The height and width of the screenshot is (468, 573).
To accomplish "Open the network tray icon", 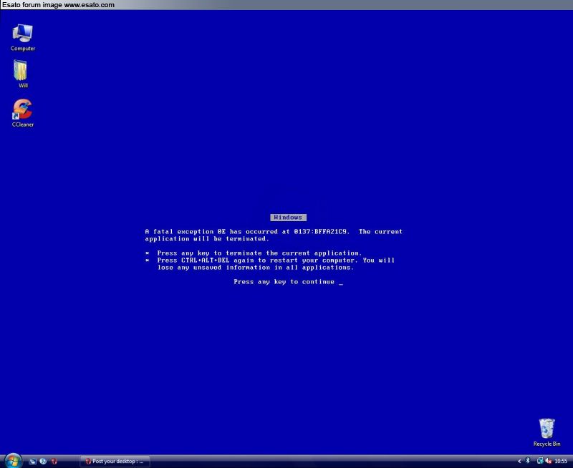I will 540,461.
